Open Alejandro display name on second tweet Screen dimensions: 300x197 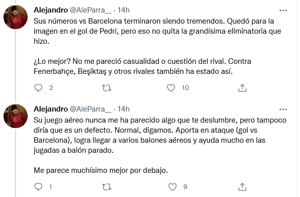coord(51,109)
